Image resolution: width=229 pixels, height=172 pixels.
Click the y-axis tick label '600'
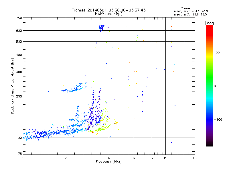(x=19, y=31)
